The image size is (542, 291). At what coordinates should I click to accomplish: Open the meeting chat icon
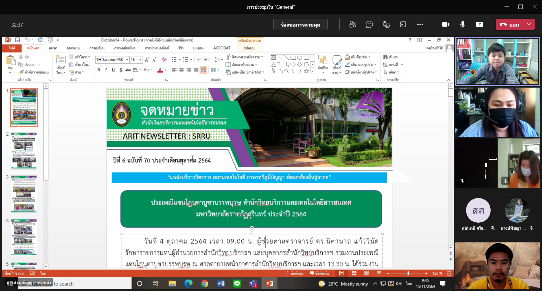369,25
